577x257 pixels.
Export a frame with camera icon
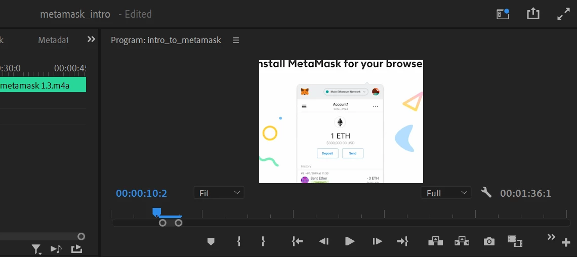point(489,241)
